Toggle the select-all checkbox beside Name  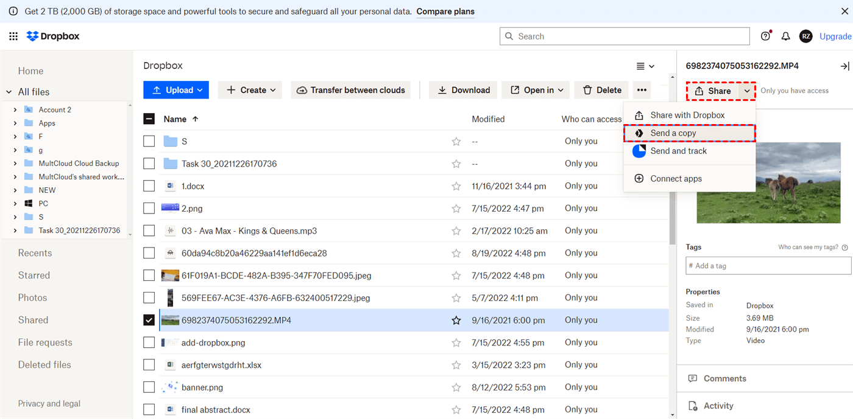149,119
